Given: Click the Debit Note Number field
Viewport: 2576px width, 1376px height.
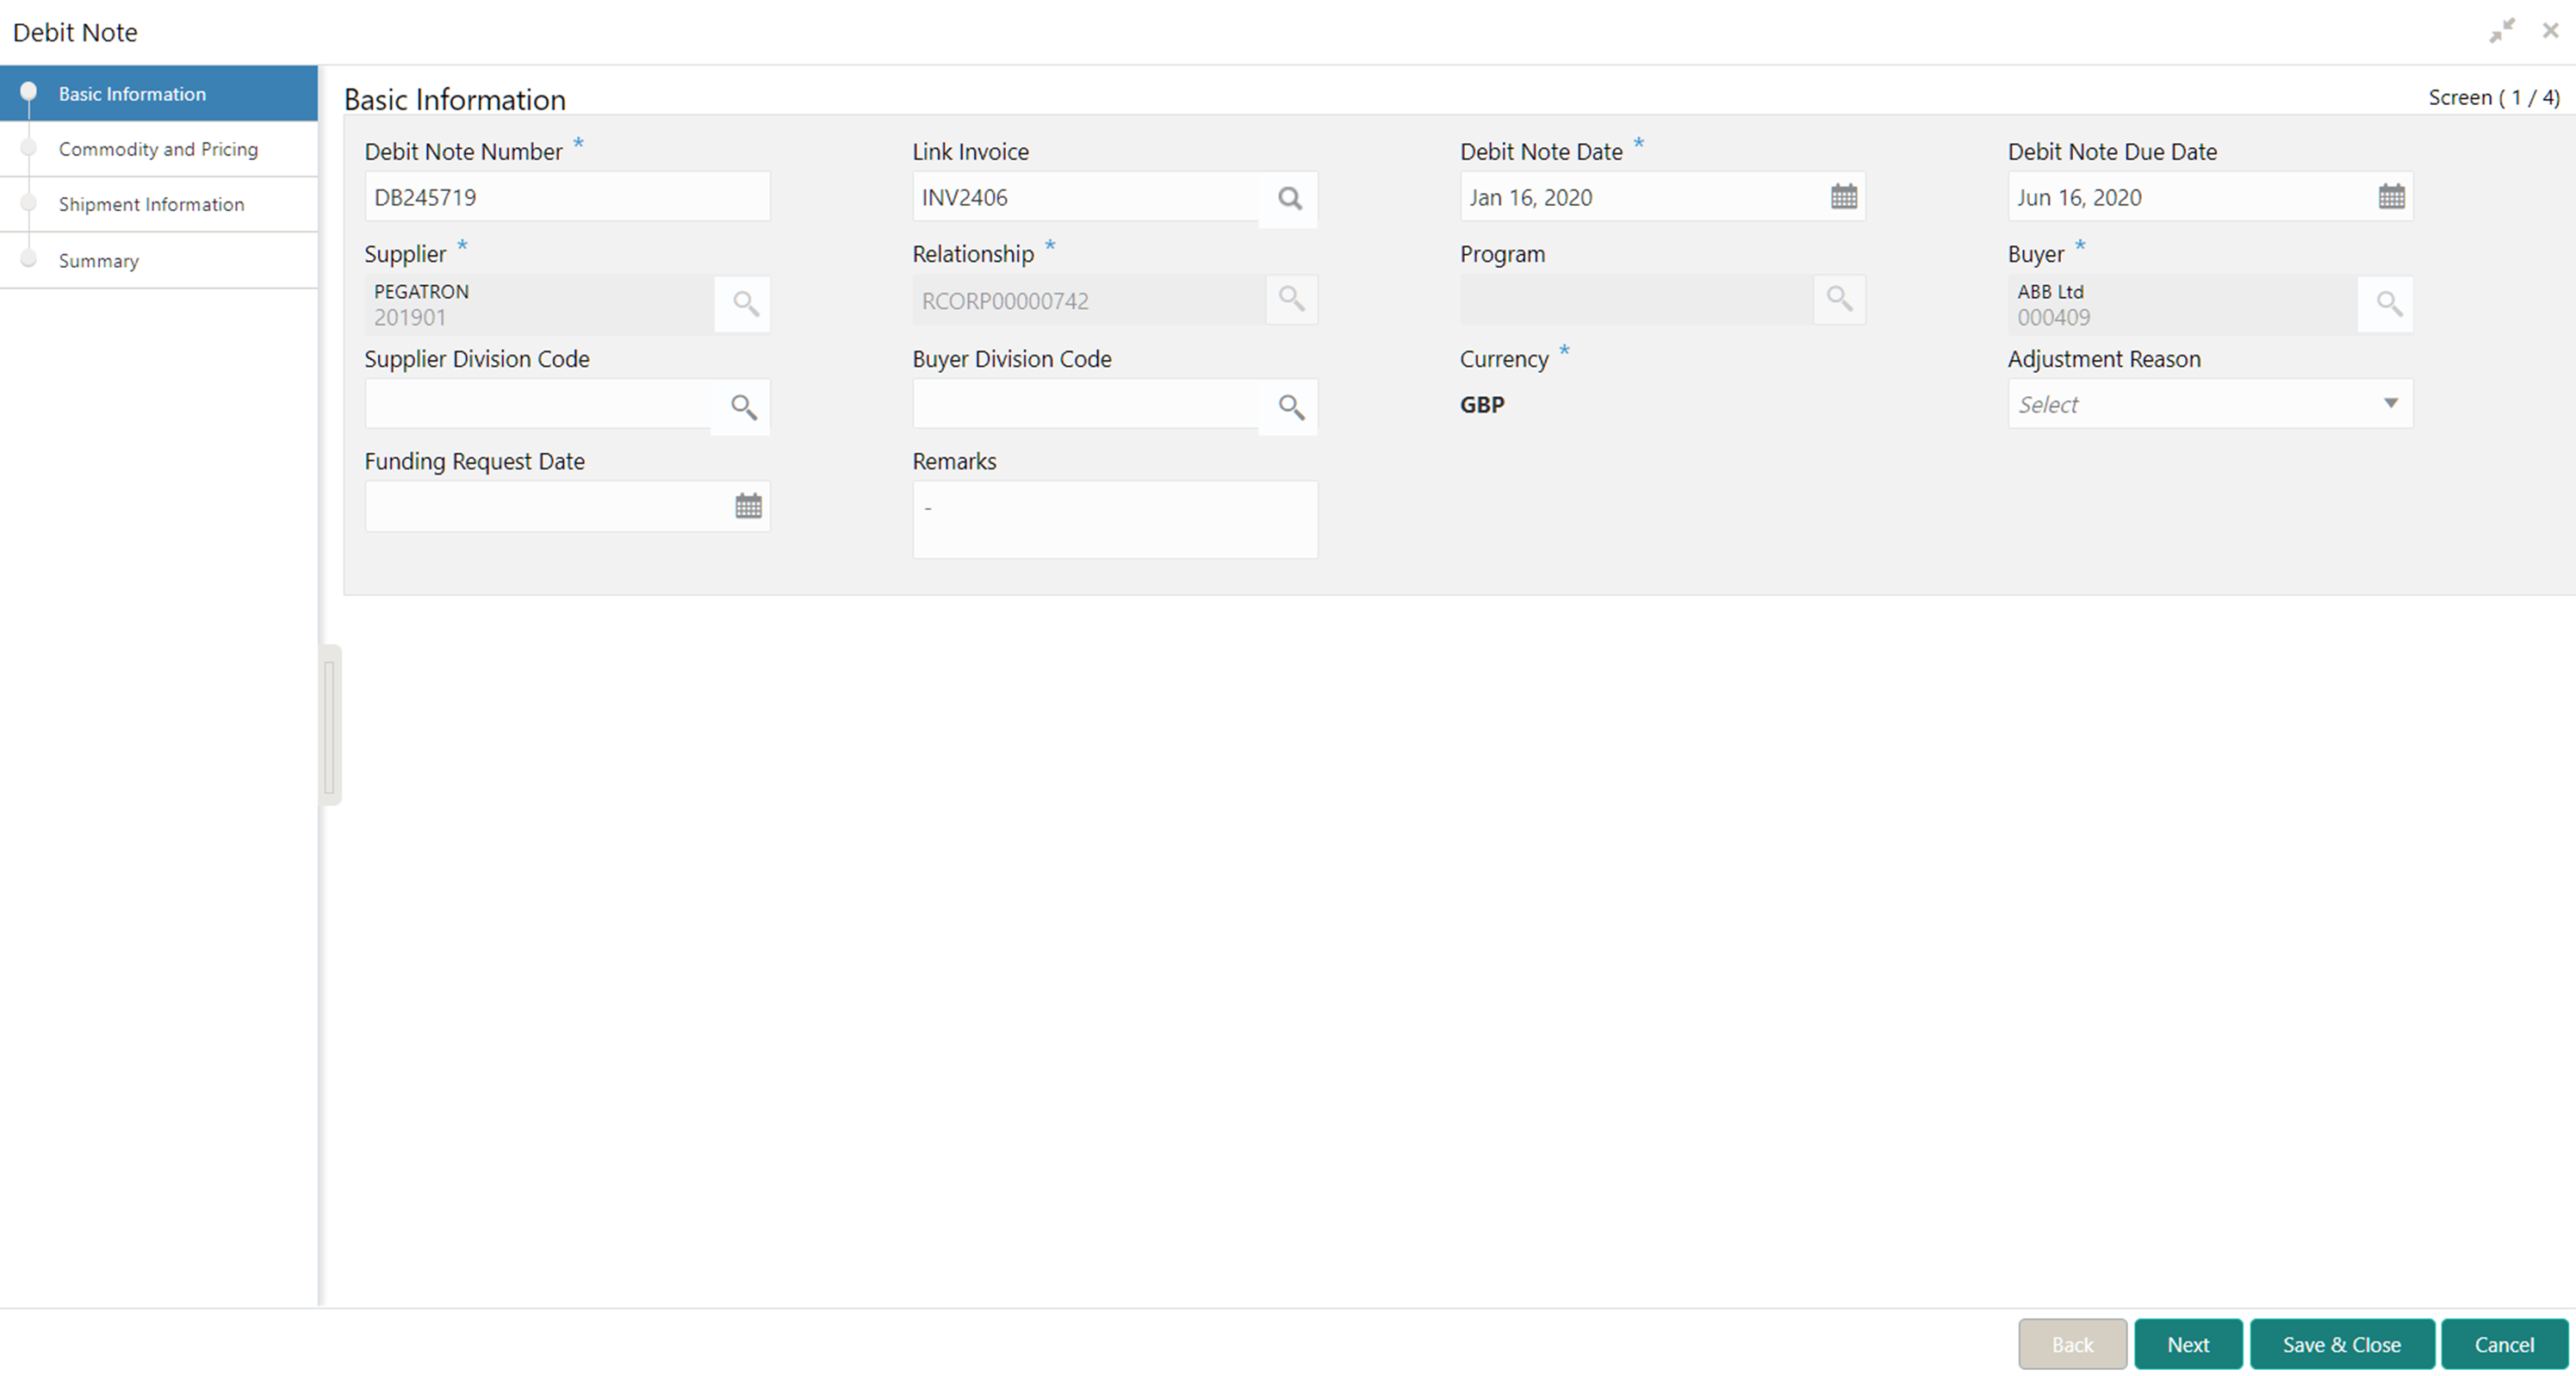Looking at the screenshot, I should pos(566,197).
